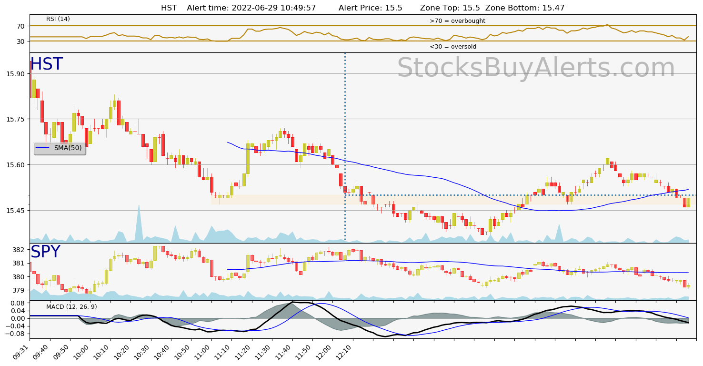Image resolution: width=703 pixels, height=366 pixels.
Task: Click the HST ticker label on price chart
Action: pyautogui.click(x=46, y=64)
